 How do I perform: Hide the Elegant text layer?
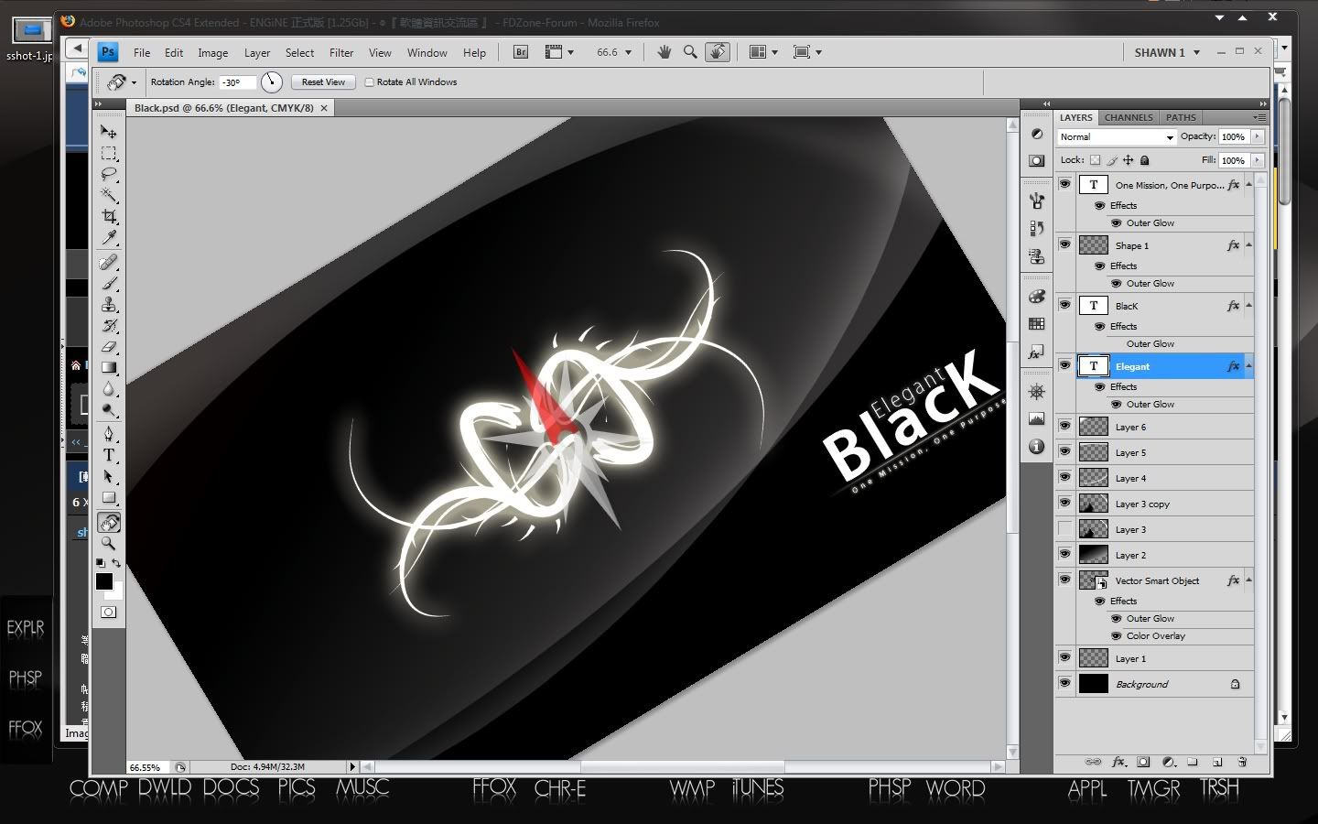1064,365
